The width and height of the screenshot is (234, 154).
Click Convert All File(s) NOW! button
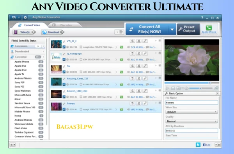pyautogui.click(x=147, y=29)
